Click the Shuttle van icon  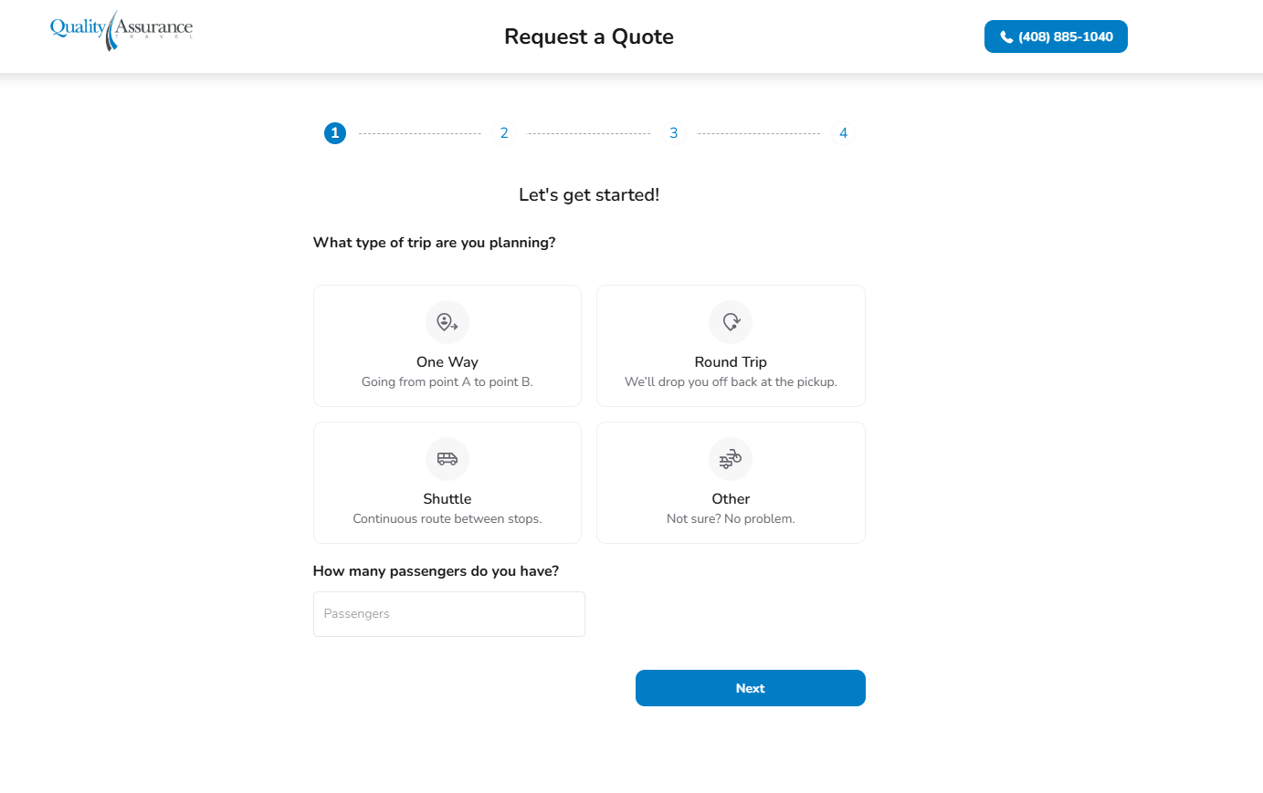[447, 459]
